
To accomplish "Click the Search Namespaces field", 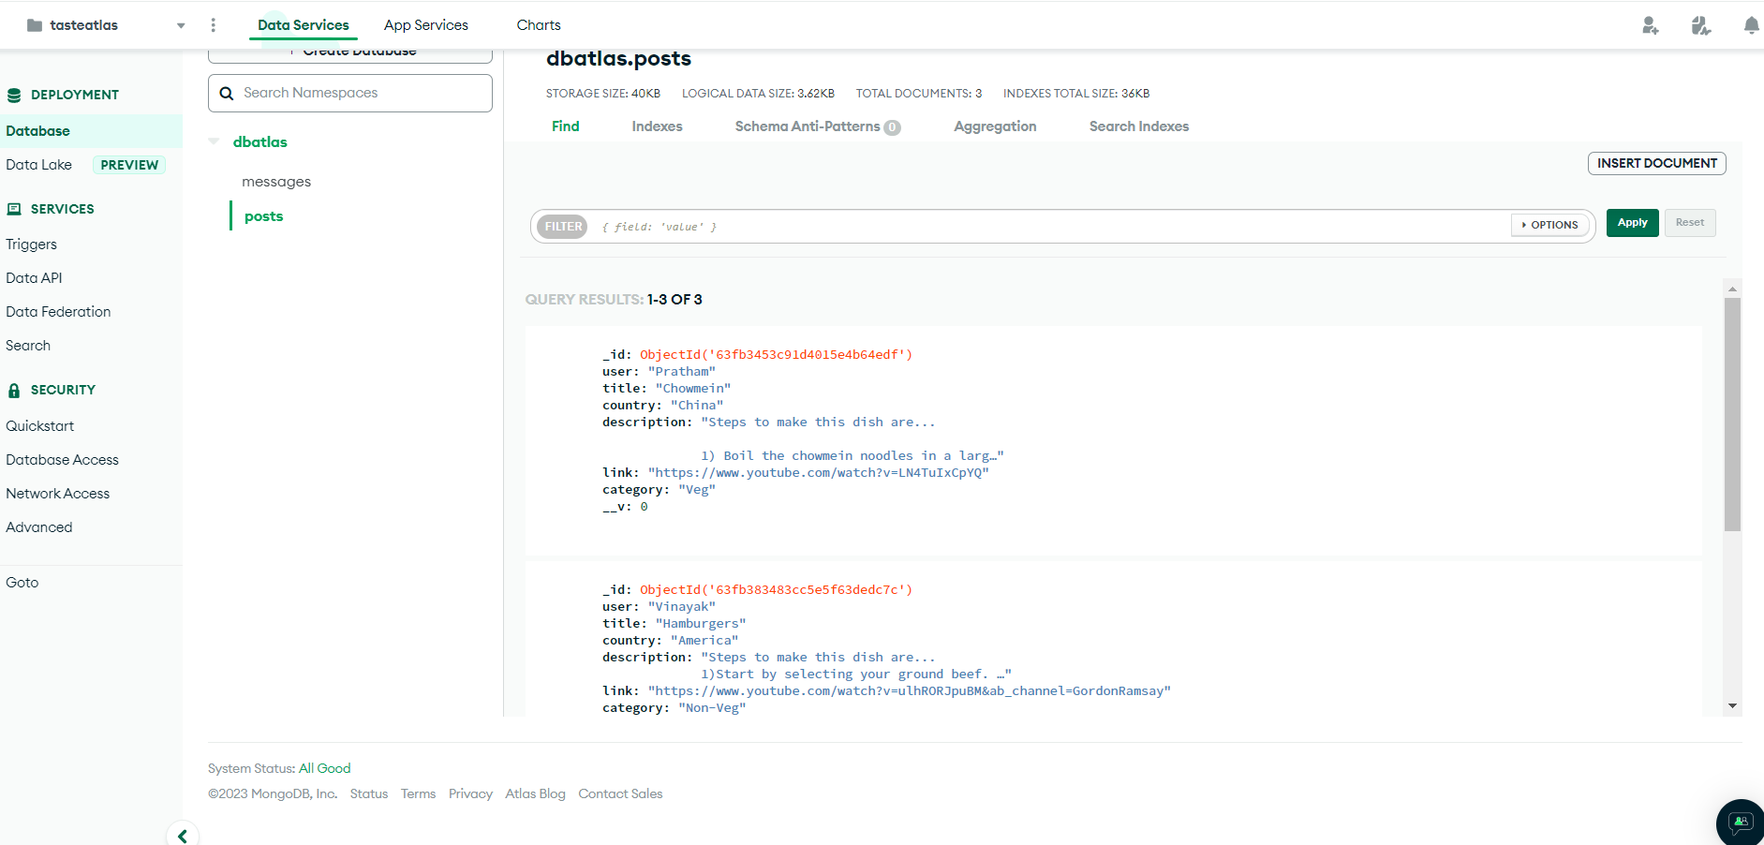I will [x=350, y=93].
